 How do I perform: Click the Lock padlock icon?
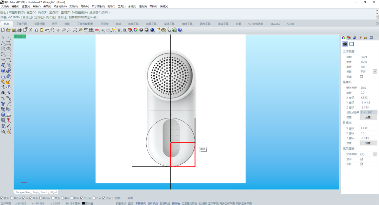125,30
